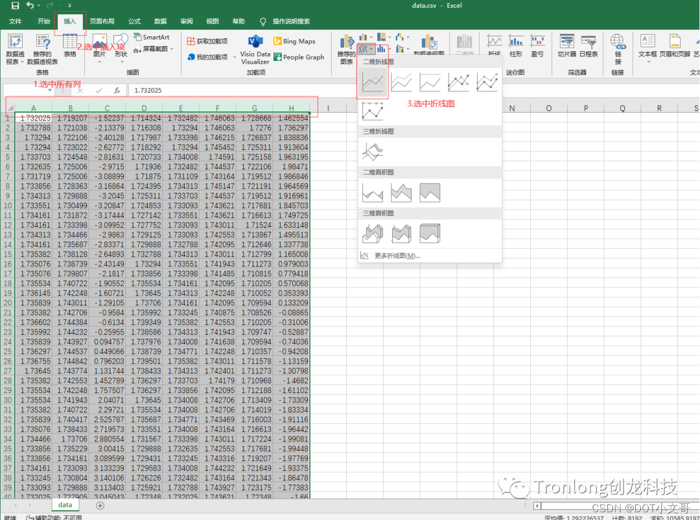The width and height of the screenshot is (700, 520).
Task: Select the 2D stacked area chart
Action: pos(401,193)
